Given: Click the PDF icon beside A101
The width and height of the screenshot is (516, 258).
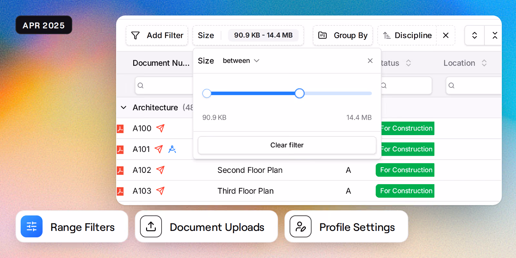Looking at the screenshot, I should (120, 149).
